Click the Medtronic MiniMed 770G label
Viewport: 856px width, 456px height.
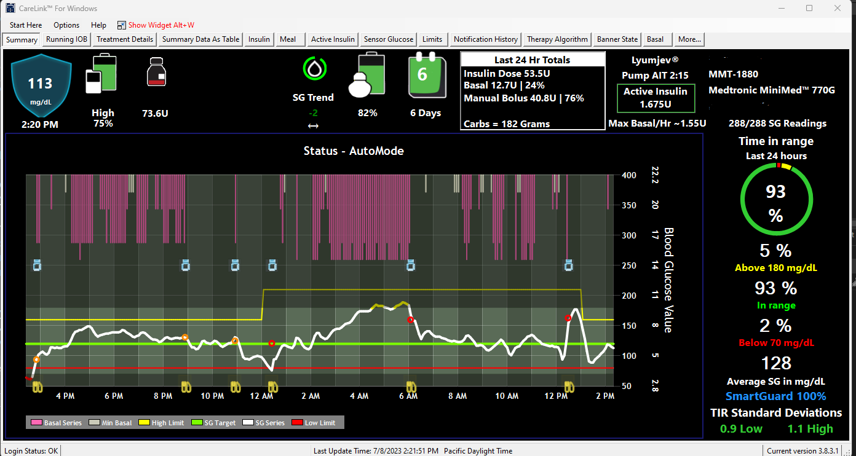click(x=772, y=90)
